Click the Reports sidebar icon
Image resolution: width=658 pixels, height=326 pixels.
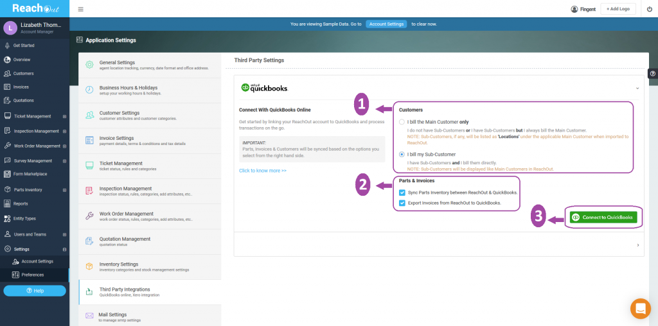click(7, 203)
